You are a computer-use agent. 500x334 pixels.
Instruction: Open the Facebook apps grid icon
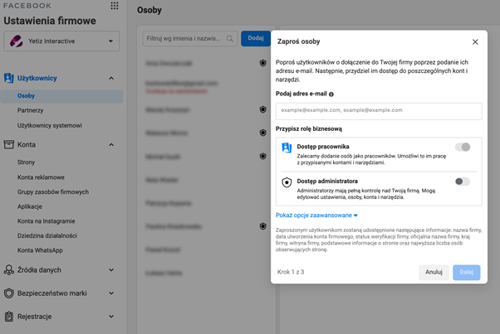(x=115, y=6)
